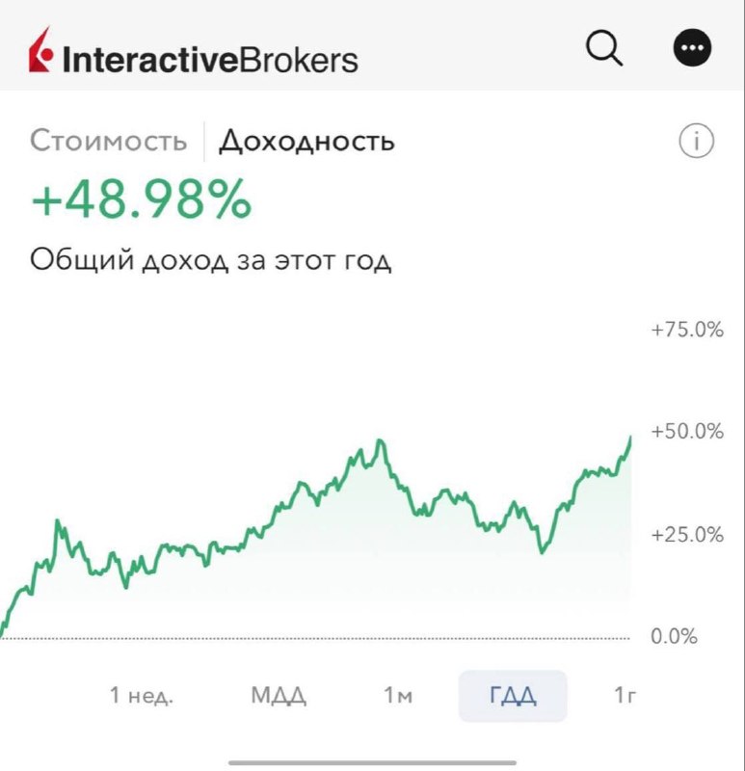Tap the chart's latest point at right end
Viewport: 745px width, 771px height.
coord(631,438)
